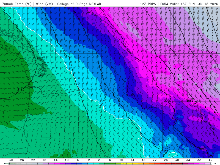Select the −6 value on the color scale
This screenshot has height=165, width=220.
click(x=77, y=160)
